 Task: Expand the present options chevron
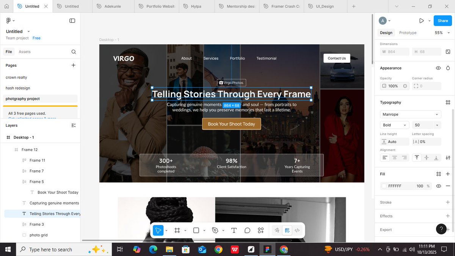click(430, 21)
